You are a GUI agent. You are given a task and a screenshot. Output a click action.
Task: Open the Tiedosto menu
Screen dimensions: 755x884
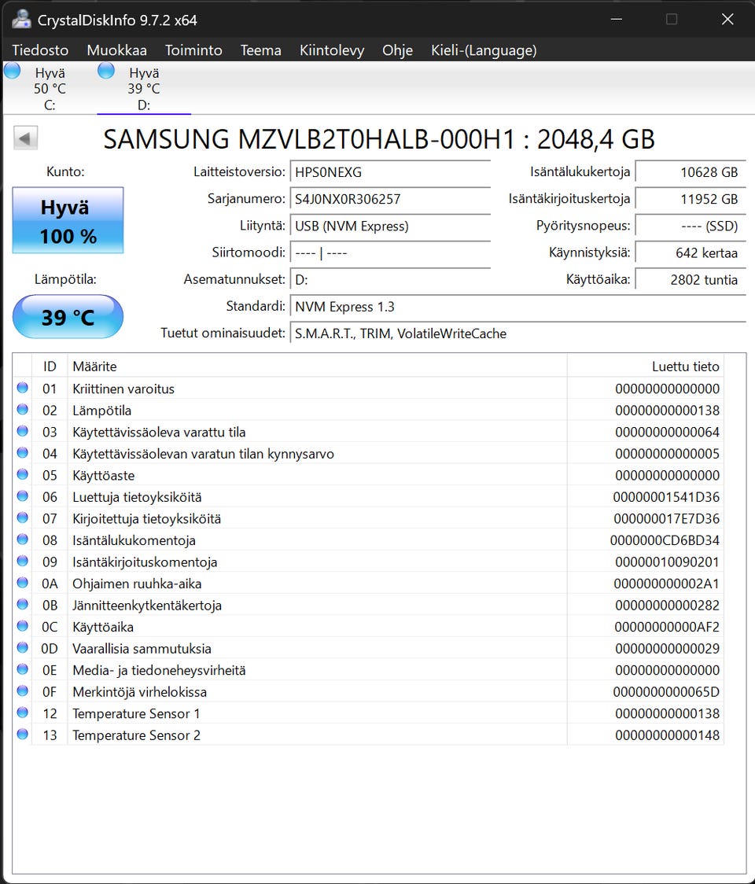[x=40, y=50]
